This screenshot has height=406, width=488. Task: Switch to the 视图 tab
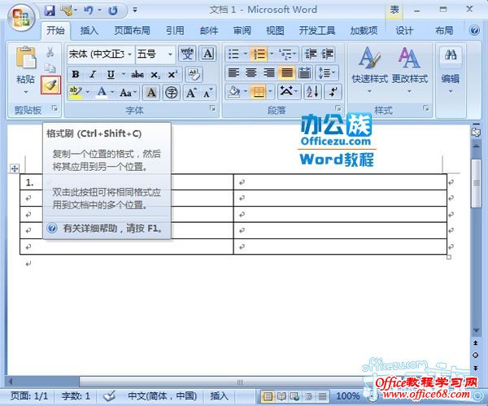(x=275, y=31)
